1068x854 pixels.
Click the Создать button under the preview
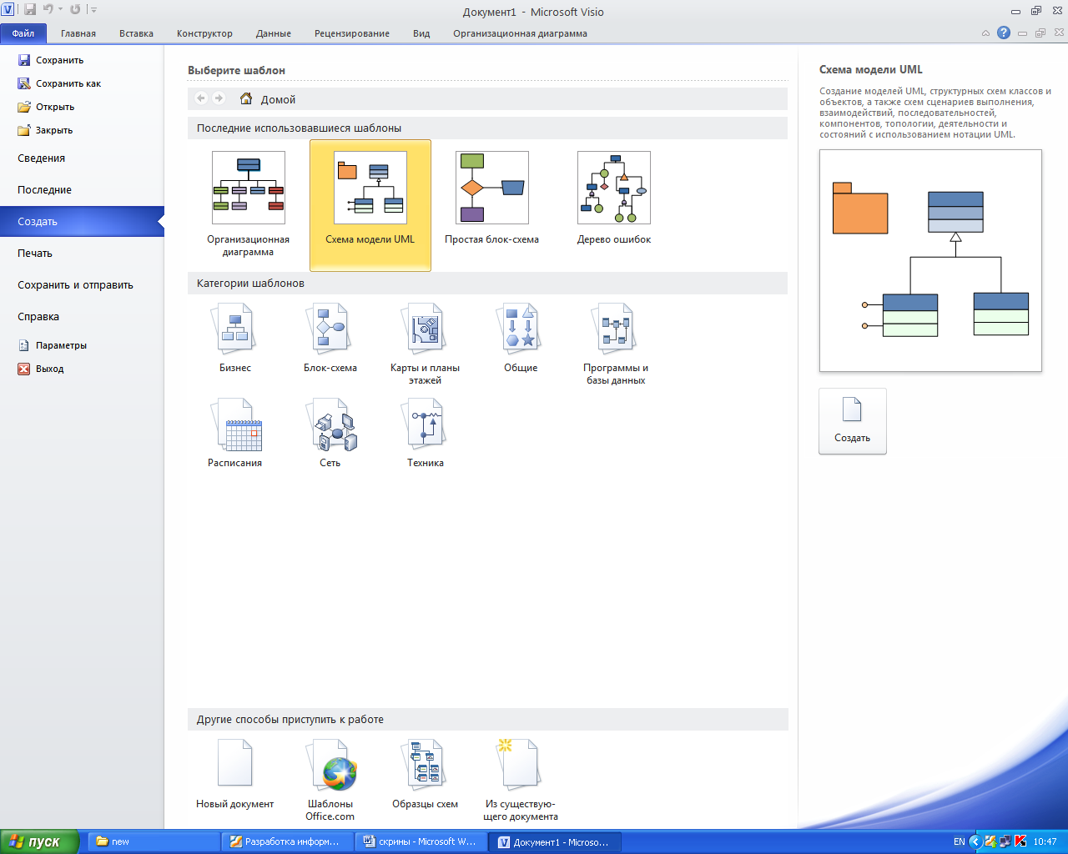click(x=852, y=421)
